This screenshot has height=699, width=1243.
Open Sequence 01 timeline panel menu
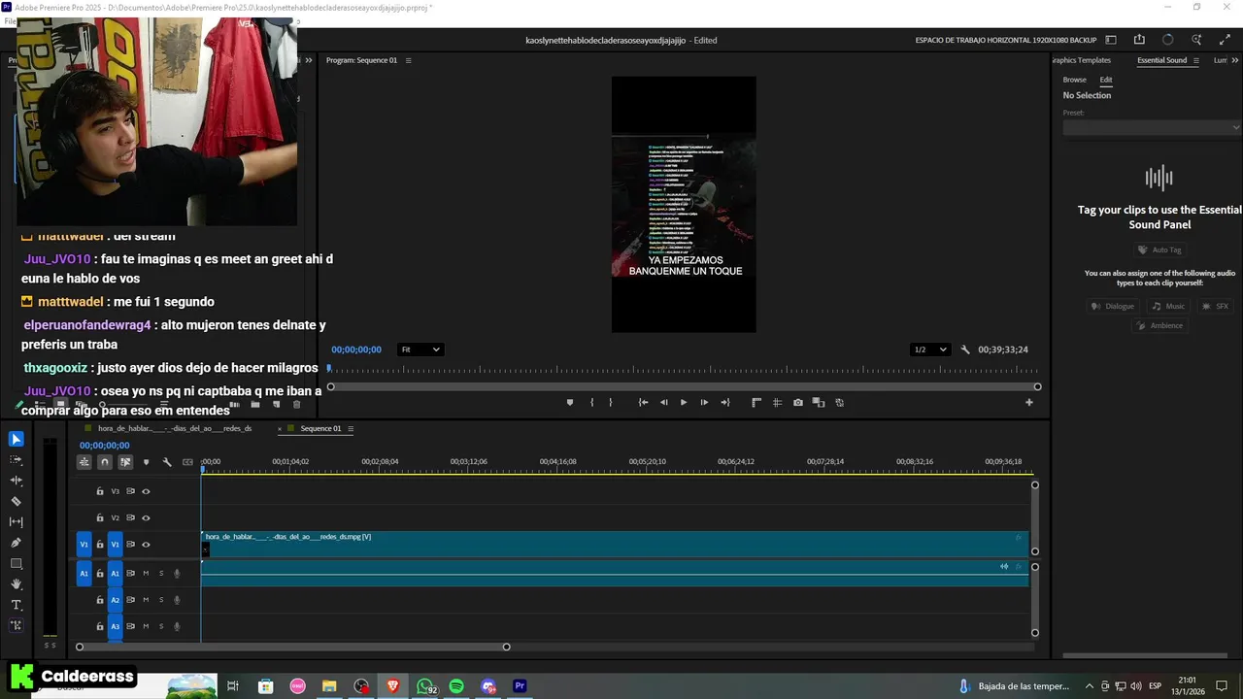pos(351,428)
